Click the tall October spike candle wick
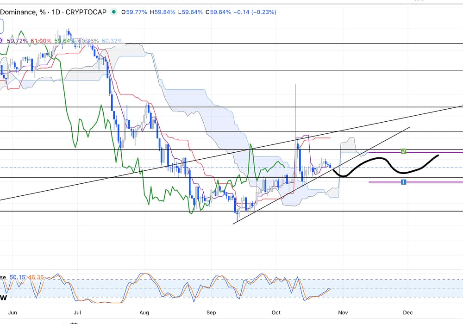Image resolution: width=463 pixels, height=324 pixels. [295, 106]
